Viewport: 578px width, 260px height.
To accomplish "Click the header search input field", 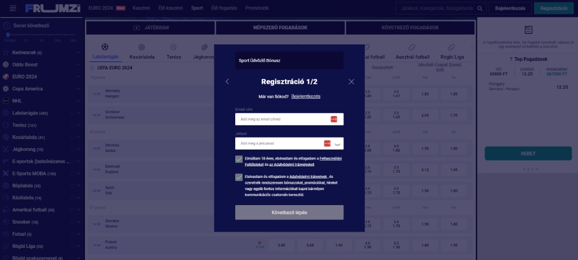I will pyautogui.click(x=441, y=8).
